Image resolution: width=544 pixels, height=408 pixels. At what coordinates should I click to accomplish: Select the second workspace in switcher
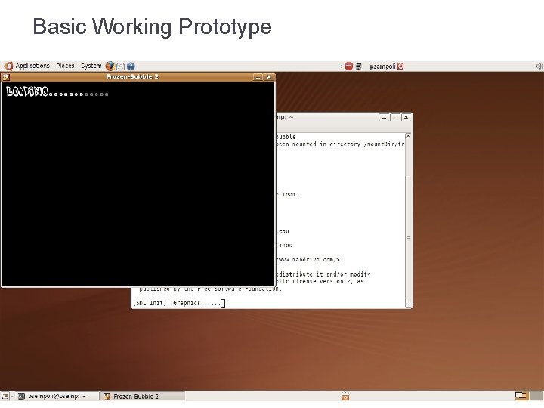(536, 395)
